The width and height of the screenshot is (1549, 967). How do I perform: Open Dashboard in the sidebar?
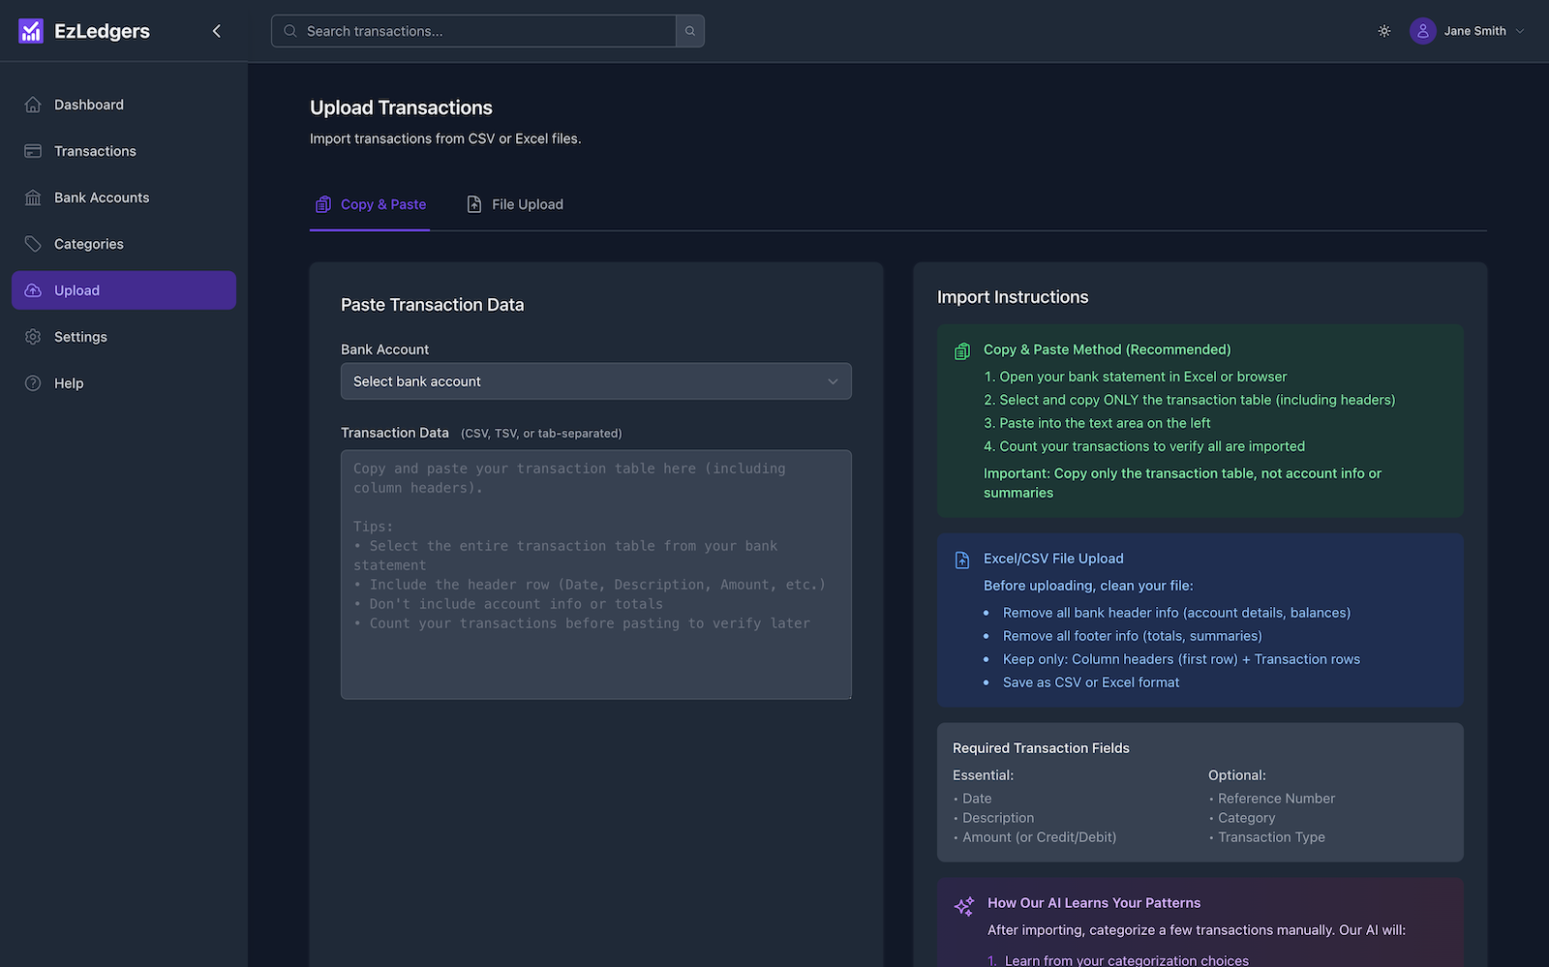(124, 105)
